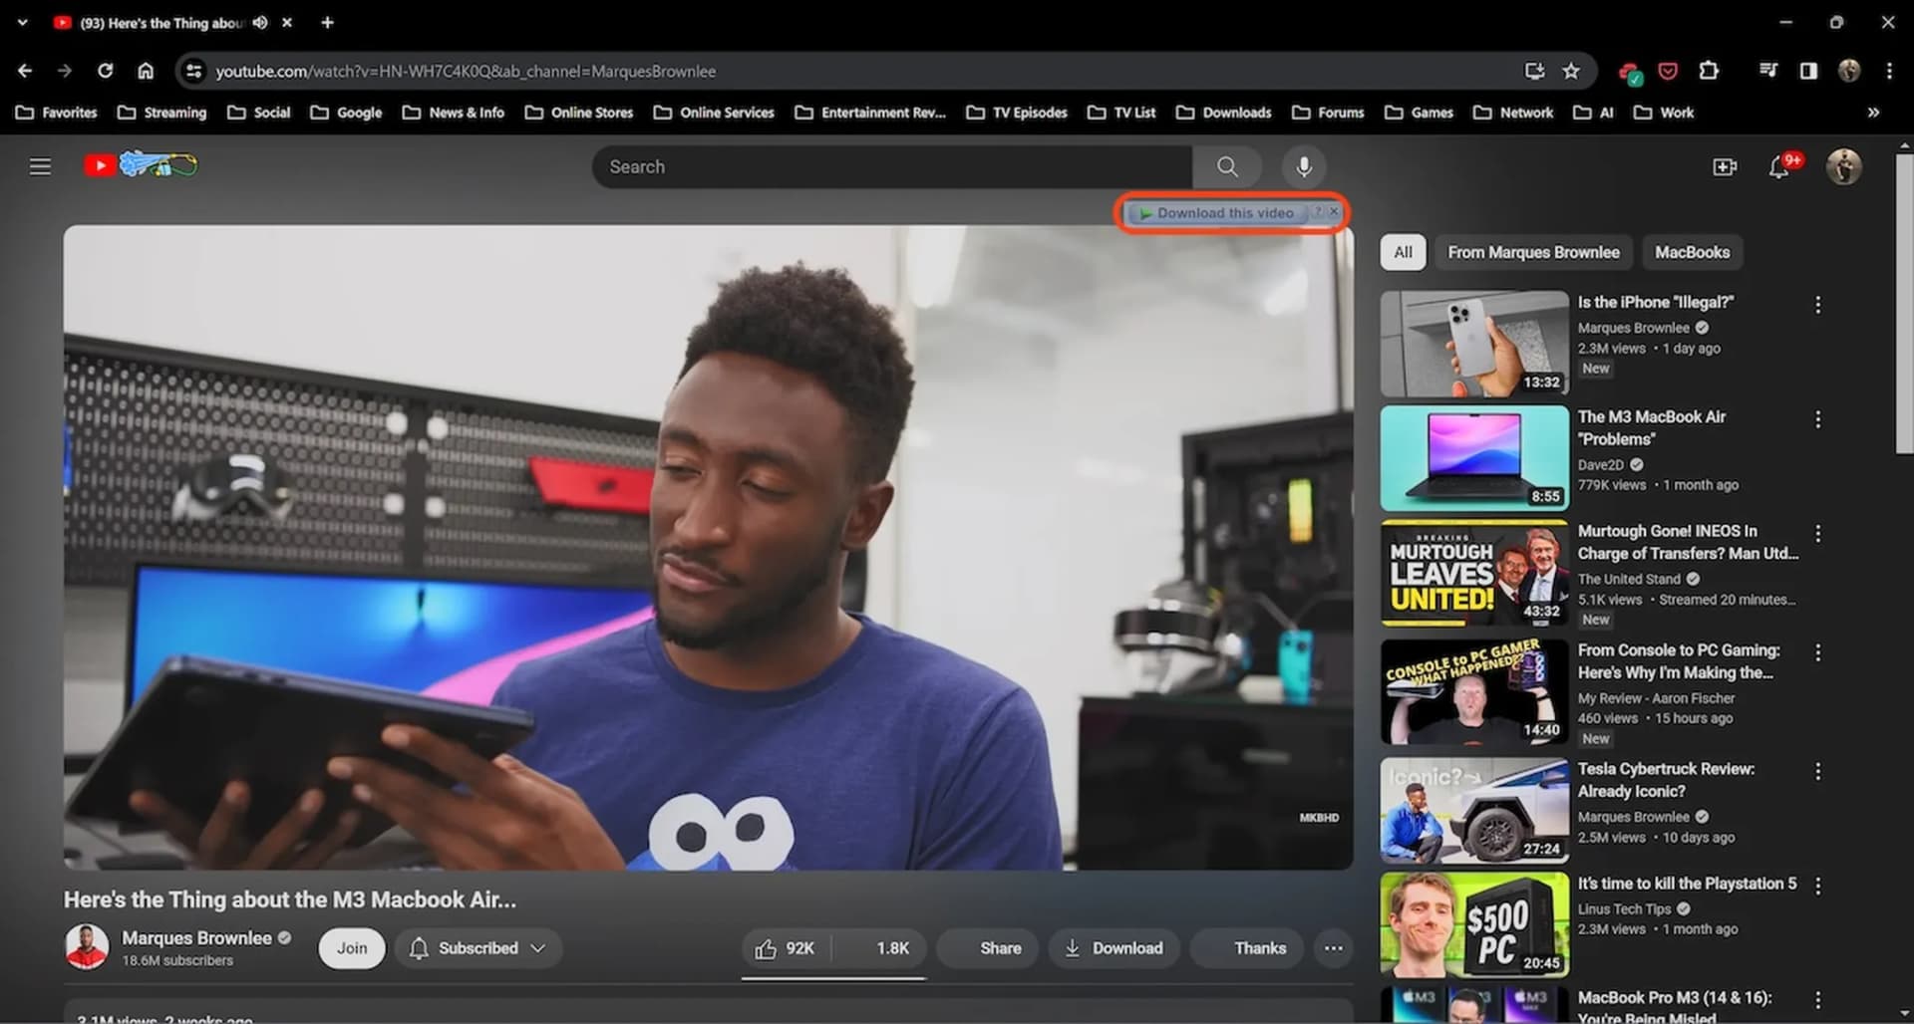Expand the hidden bookmarks overflow chevron
The width and height of the screenshot is (1914, 1024).
1873,113
